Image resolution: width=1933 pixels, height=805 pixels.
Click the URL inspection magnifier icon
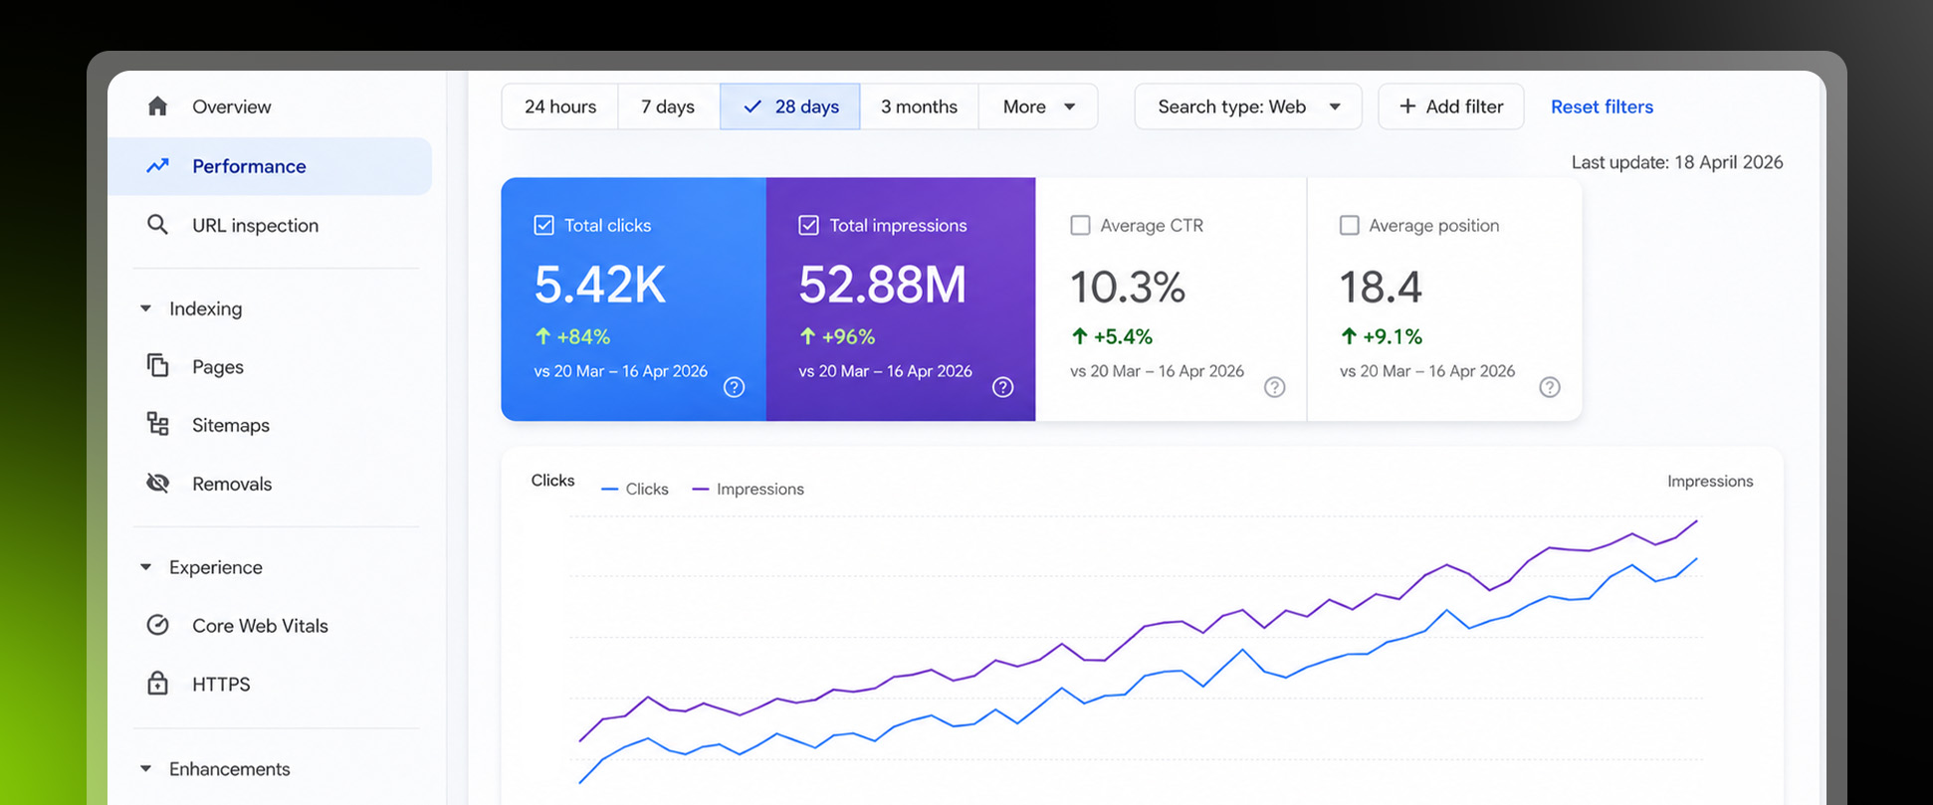click(157, 225)
